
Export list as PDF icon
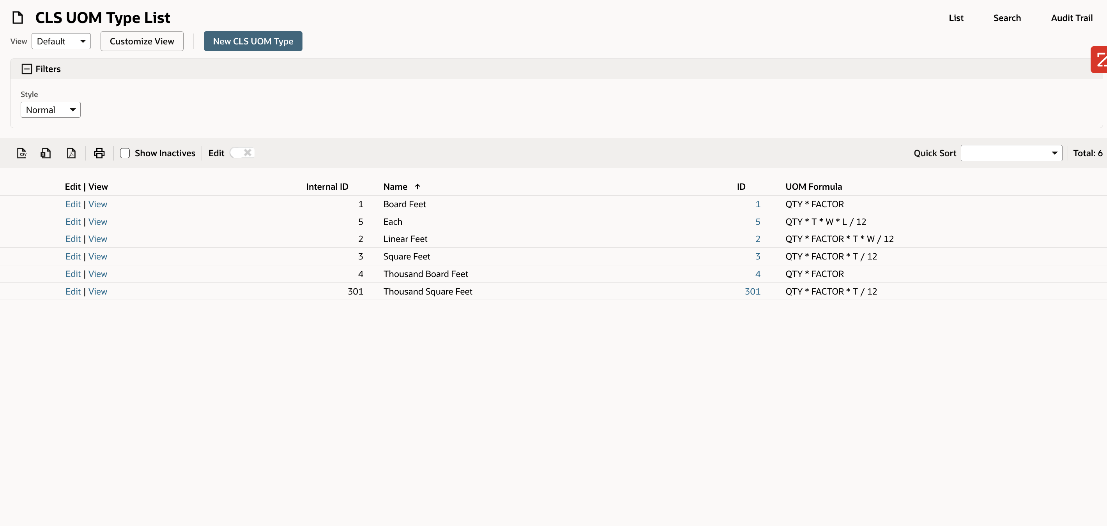click(x=71, y=153)
